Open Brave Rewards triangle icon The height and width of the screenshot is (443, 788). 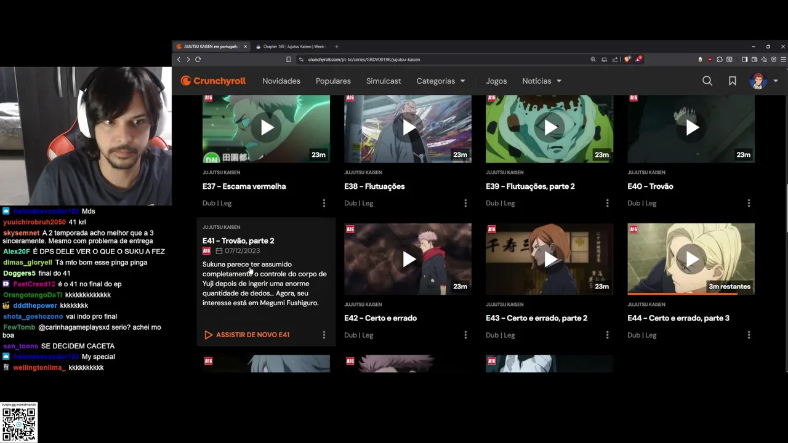pyautogui.click(x=638, y=59)
